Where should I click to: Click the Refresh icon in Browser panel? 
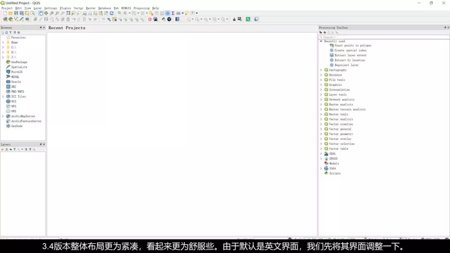[x=6, y=32]
